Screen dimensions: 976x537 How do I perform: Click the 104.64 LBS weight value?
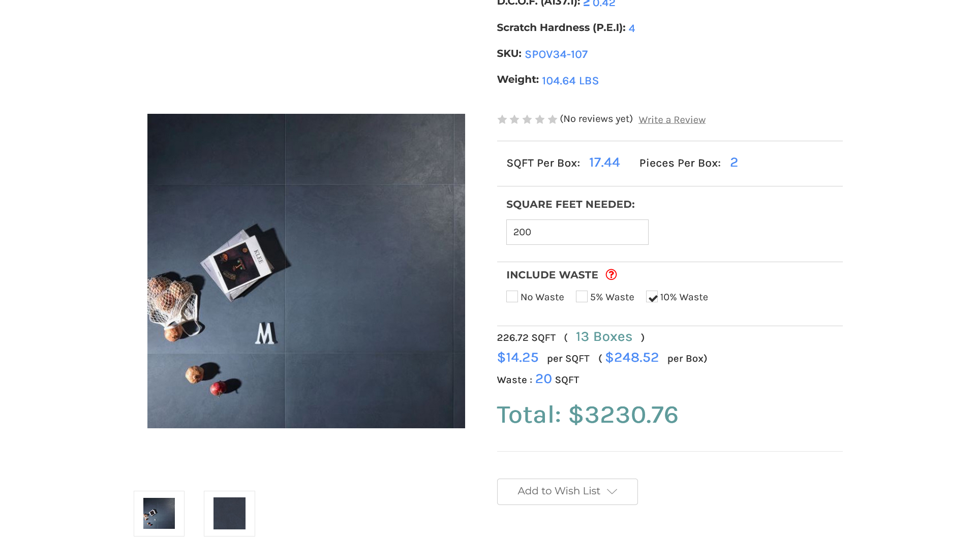[570, 81]
